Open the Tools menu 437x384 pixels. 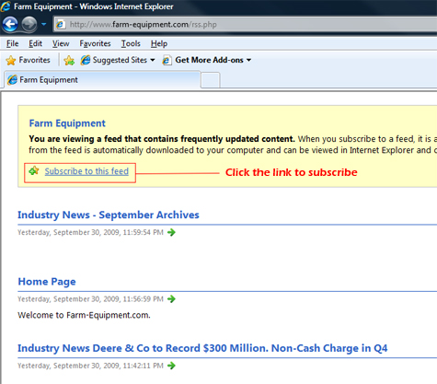[131, 43]
